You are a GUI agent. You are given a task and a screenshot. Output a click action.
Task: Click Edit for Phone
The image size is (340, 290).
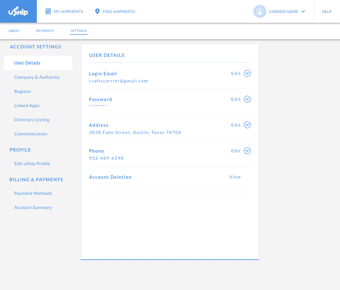coord(236,151)
